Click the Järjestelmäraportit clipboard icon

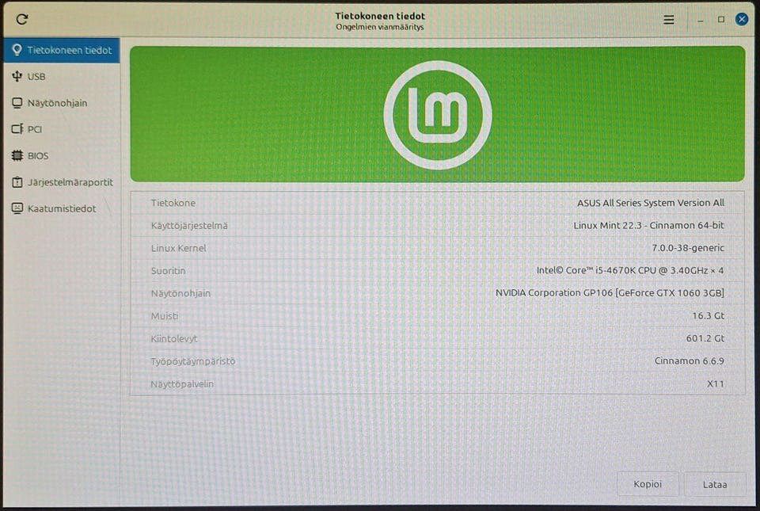click(x=17, y=182)
